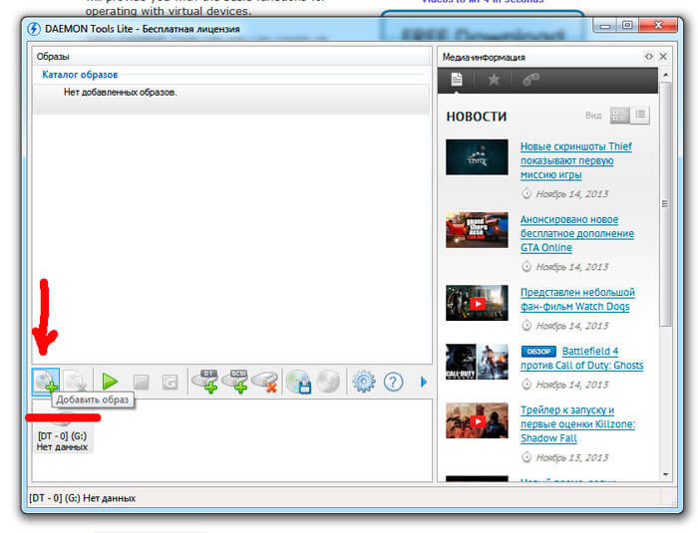Switch news to detailed view mode

[x=619, y=116]
